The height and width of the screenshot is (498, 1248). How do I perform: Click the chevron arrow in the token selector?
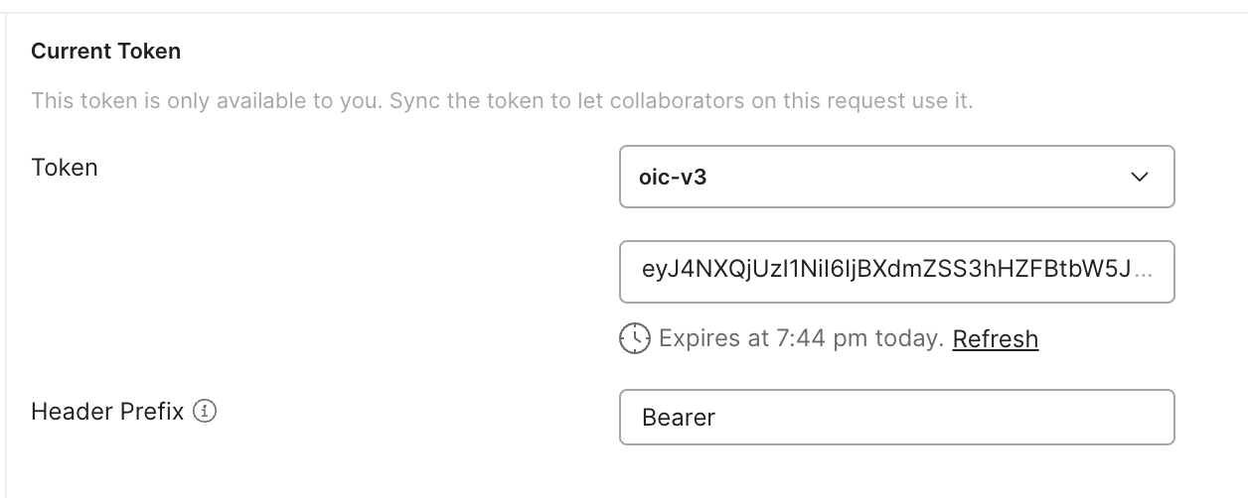click(1140, 178)
